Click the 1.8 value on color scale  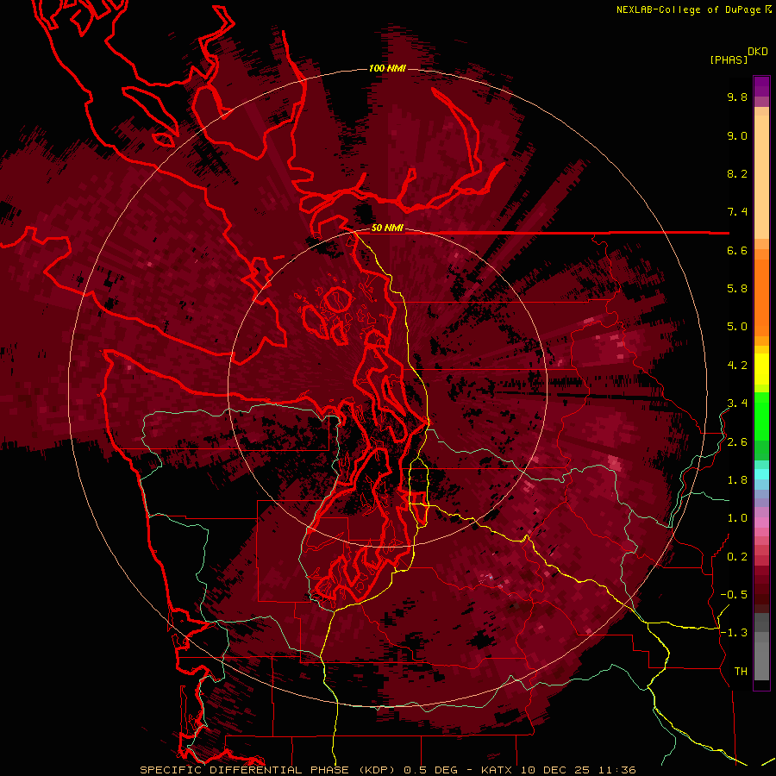(737, 480)
